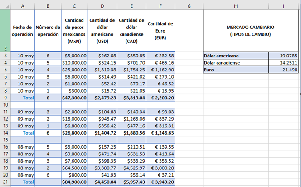Screen dimensions: 301x187
Task: Select the $477.16 CAD cell
Action: (x=131, y=126)
